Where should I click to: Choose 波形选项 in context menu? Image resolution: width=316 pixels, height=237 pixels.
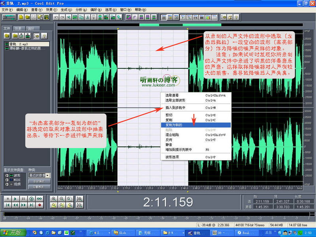pos(196,157)
